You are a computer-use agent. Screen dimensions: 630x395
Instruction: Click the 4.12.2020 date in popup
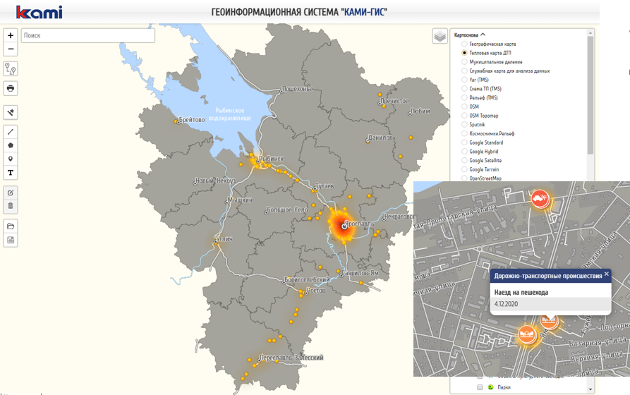(x=506, y=304)
